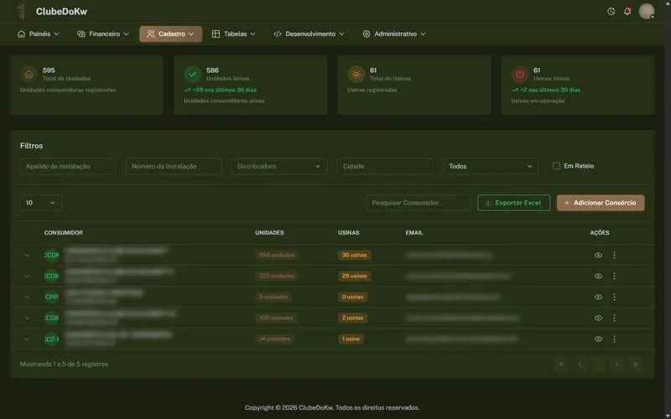
Task: Focus the Cidade filter field
Action: (x=385, y=166)
